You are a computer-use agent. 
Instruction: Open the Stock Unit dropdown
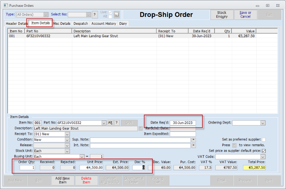click(67, 151)
